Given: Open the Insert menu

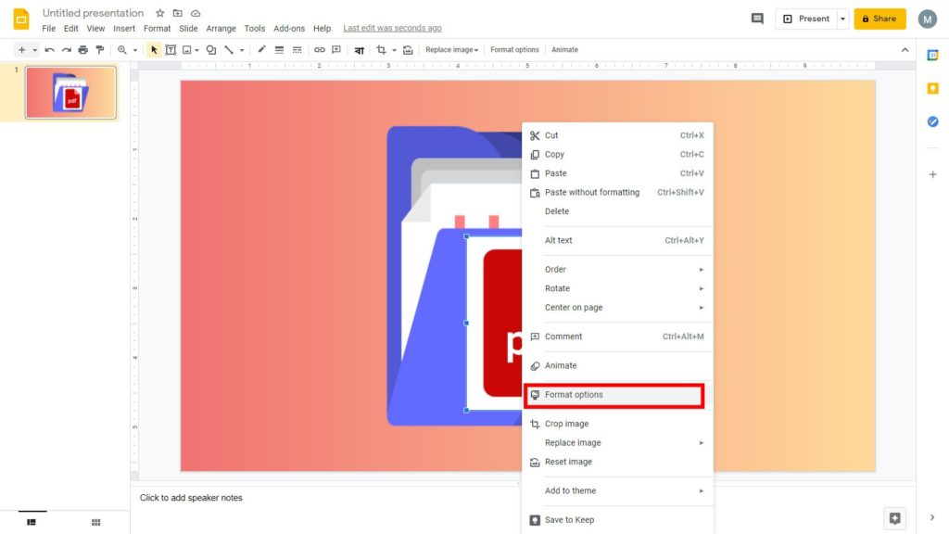Looking at the screenshot, I should (124, 29).
